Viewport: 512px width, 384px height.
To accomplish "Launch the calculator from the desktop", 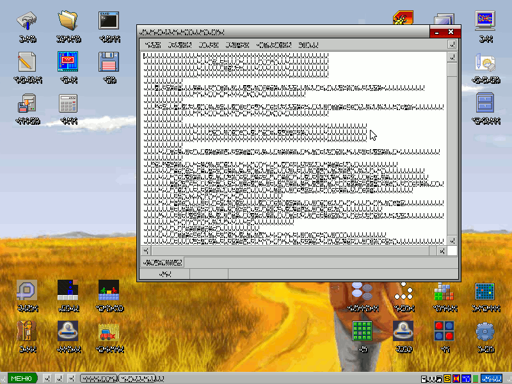I will tap(68, 102).
